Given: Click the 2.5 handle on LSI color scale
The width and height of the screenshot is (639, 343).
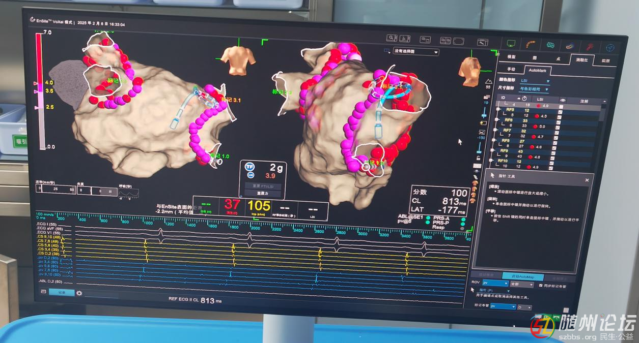Looking at the screenshot, I should pyautogui.click(x=37, y=108).
